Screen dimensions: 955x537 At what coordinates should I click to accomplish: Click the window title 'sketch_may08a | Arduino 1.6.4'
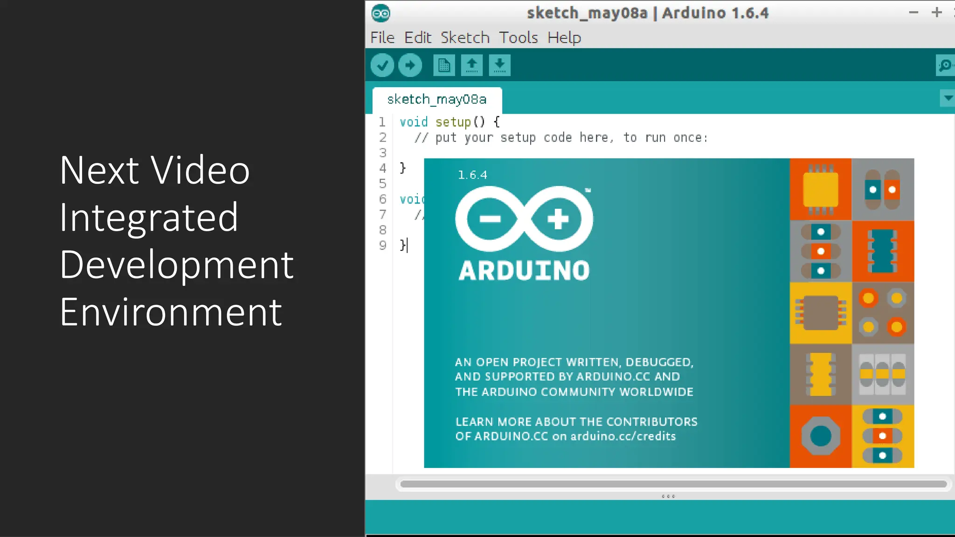click(648, 13)
